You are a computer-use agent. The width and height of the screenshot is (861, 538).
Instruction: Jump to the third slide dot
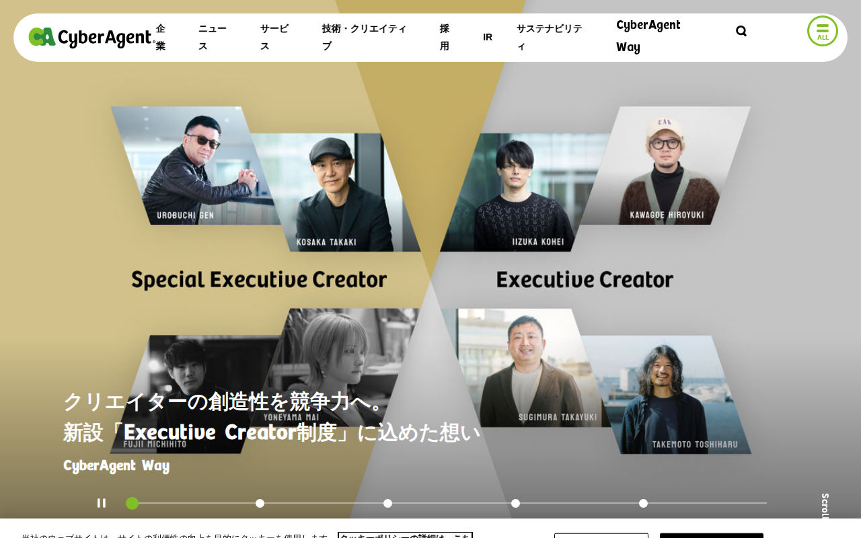coord(387,503)
